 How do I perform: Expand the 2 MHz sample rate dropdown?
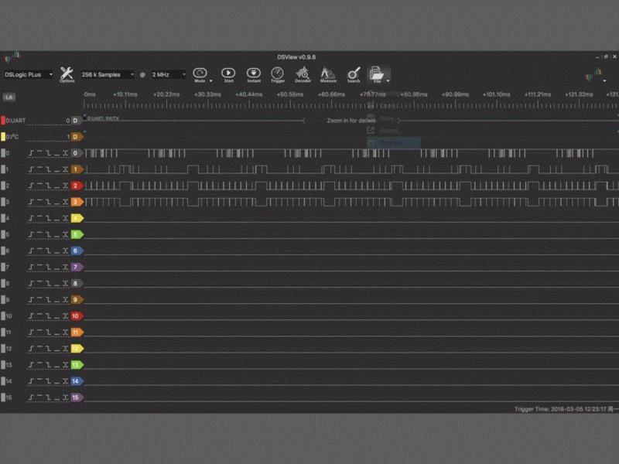[169, 74]
